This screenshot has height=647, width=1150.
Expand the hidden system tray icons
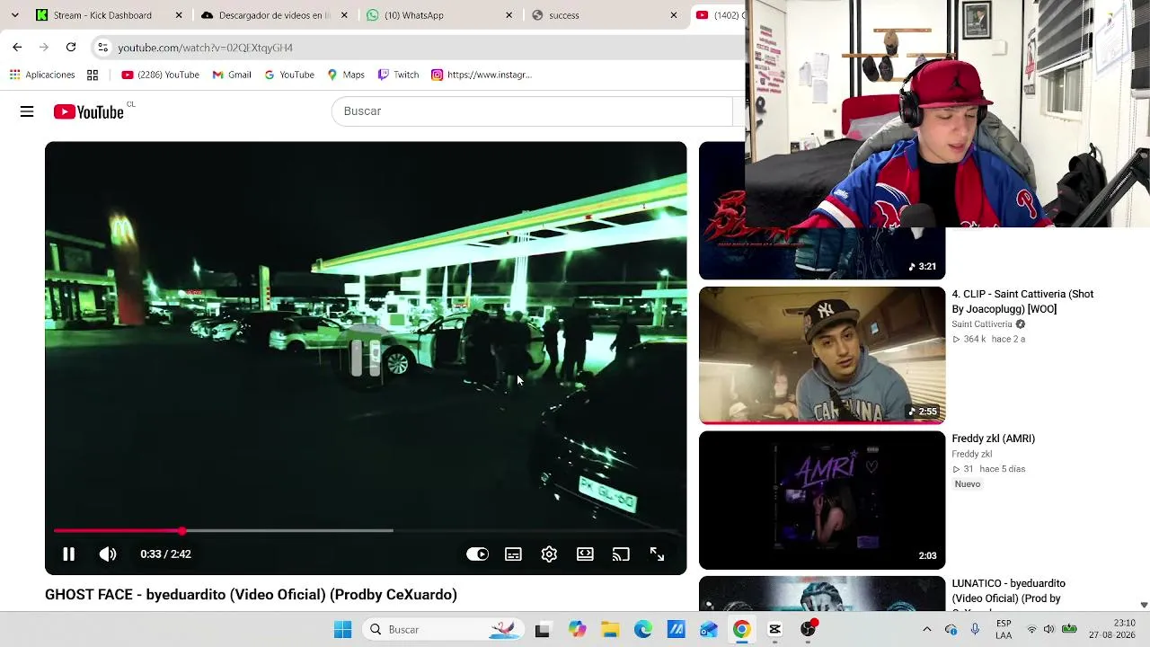(x=927, y=629)
